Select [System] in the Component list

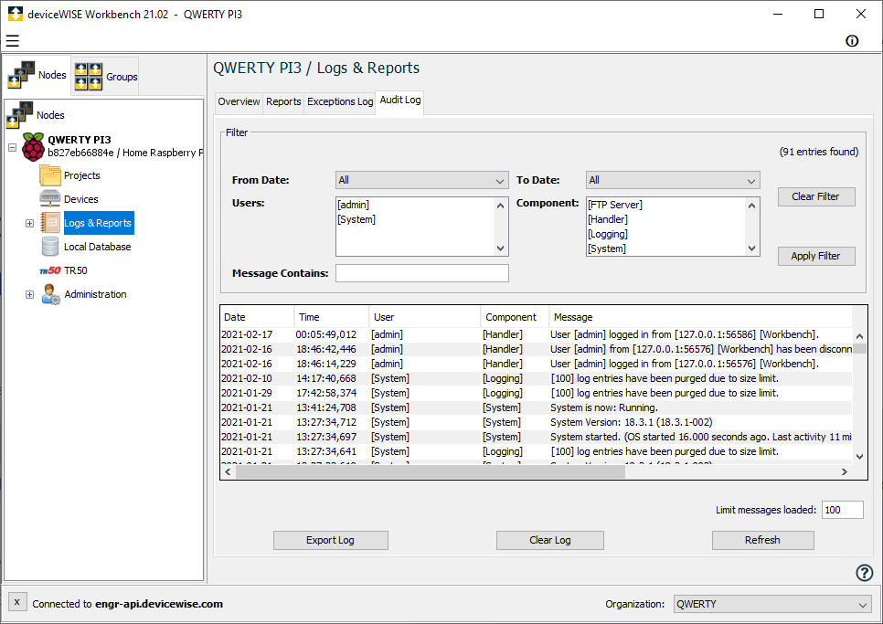(665, 249)
